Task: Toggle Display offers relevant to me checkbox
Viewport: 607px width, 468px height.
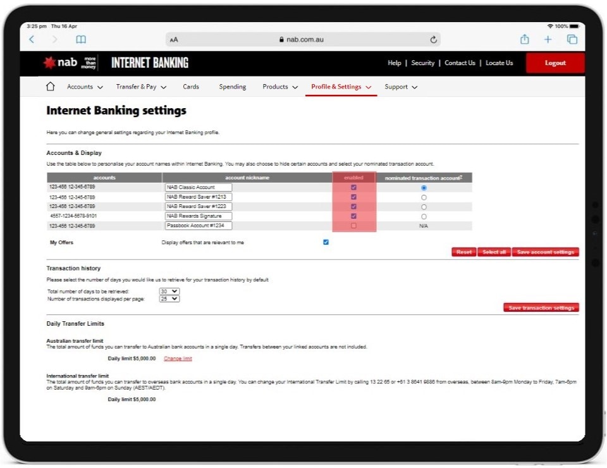Action: pyautogui.click(x=326, y=242)
